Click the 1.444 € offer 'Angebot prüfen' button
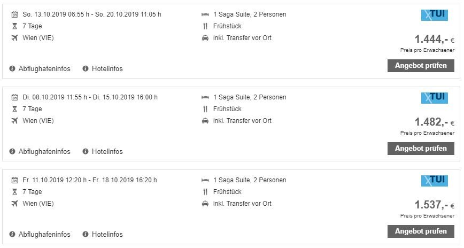Image resolution: width=464 pixels, height=248 pixels. coord(421,66)
